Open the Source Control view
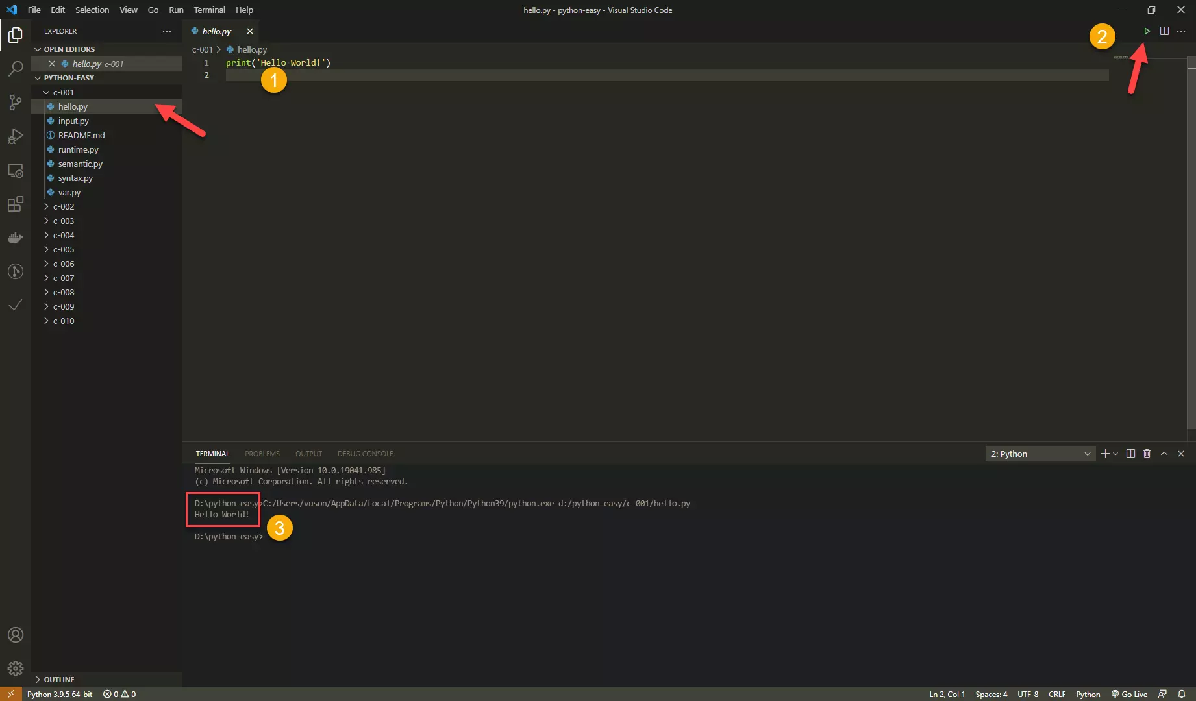Viewport: 1196px width, 701px height. 16,102
